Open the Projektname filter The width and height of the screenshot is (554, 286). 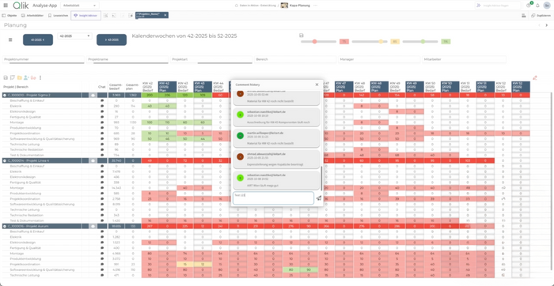[127, 59]
